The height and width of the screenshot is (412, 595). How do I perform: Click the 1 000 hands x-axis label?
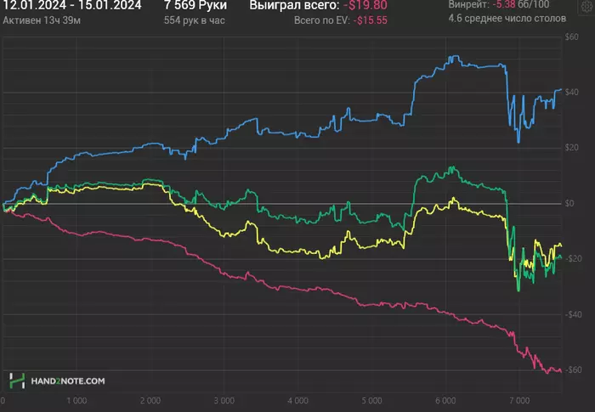(76, 401)
